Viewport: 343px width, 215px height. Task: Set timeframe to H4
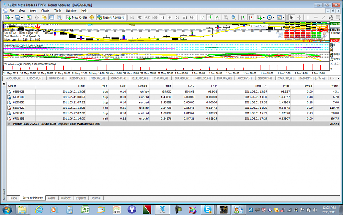(x=170, y=18)
